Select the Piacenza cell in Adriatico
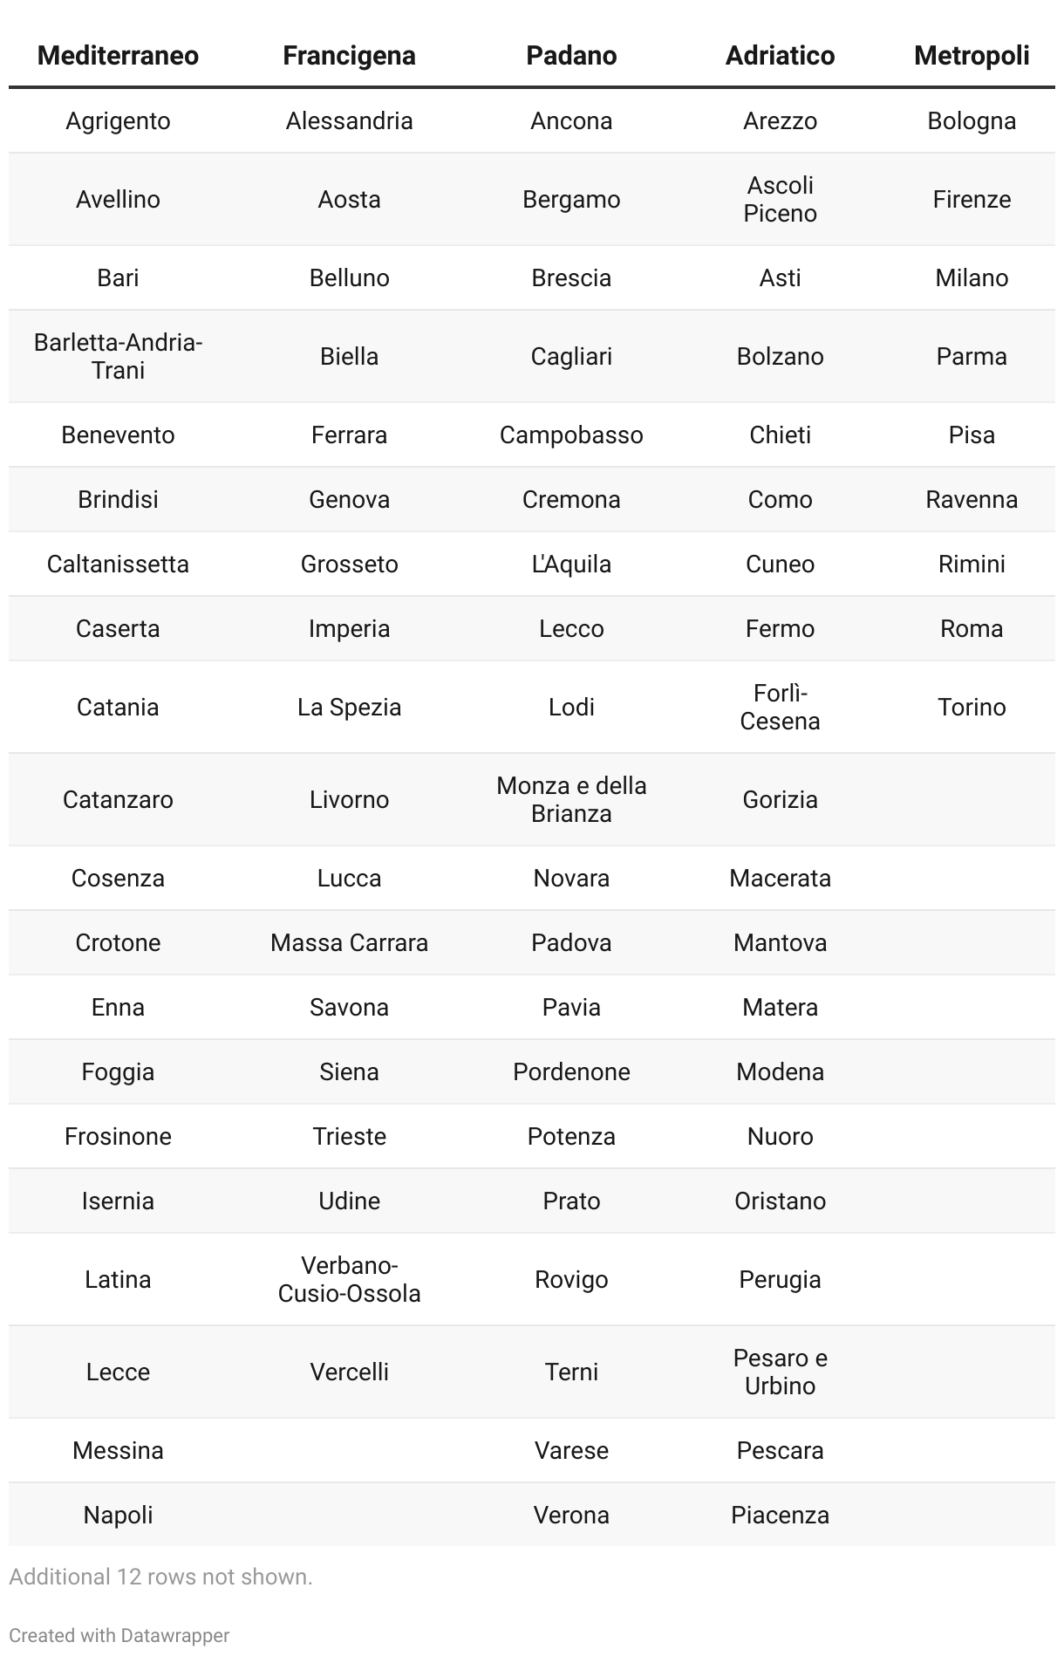The height and width of the screenshot is (1656, 1064). (780, 1515)
